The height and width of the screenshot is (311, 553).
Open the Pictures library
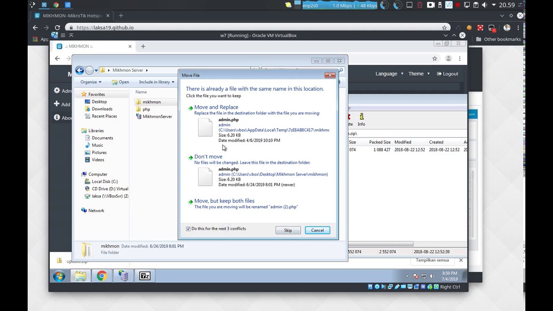tap(99, 152)
